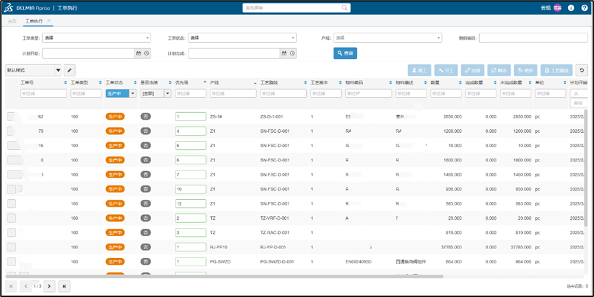Click the pencil edit layout icon
The image size is (594, 297).
(x=69, y=70)
